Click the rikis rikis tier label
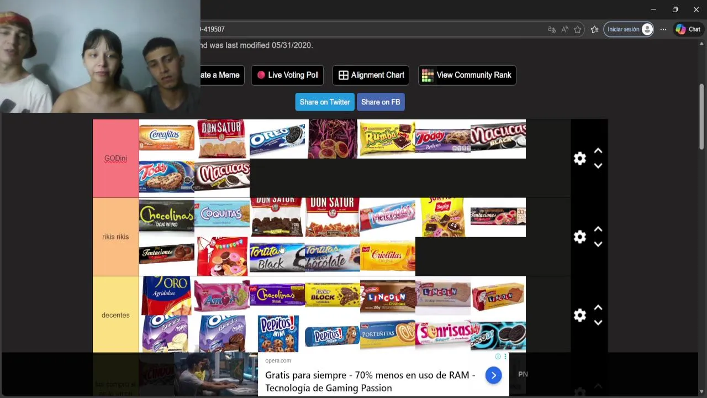 [115, 237]
